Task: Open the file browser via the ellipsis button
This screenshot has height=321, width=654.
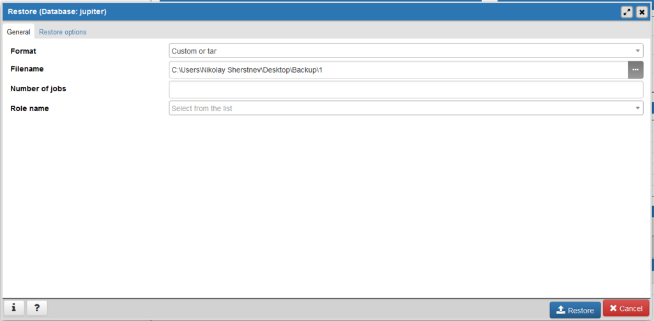Action: click(635, 70)
